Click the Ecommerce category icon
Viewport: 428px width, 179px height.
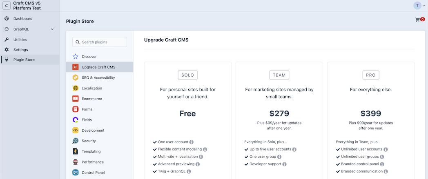tap(75, 99)
